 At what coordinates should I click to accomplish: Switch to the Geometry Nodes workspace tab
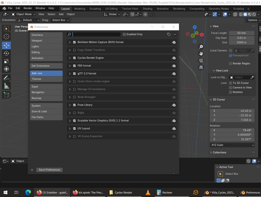coord(219,9)
